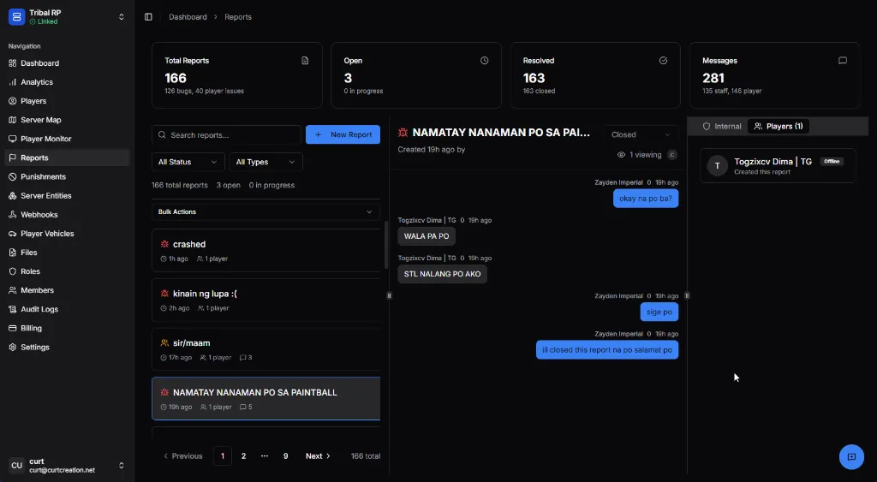Screen dimensions: 877x482
Task: Switch to the Players (1) tab
Action: (779, 127)
